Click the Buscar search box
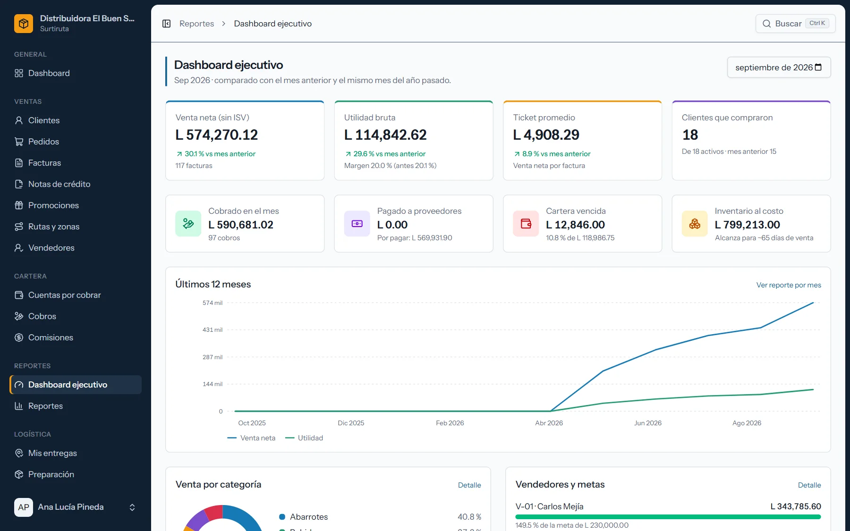 coord(795,24)
